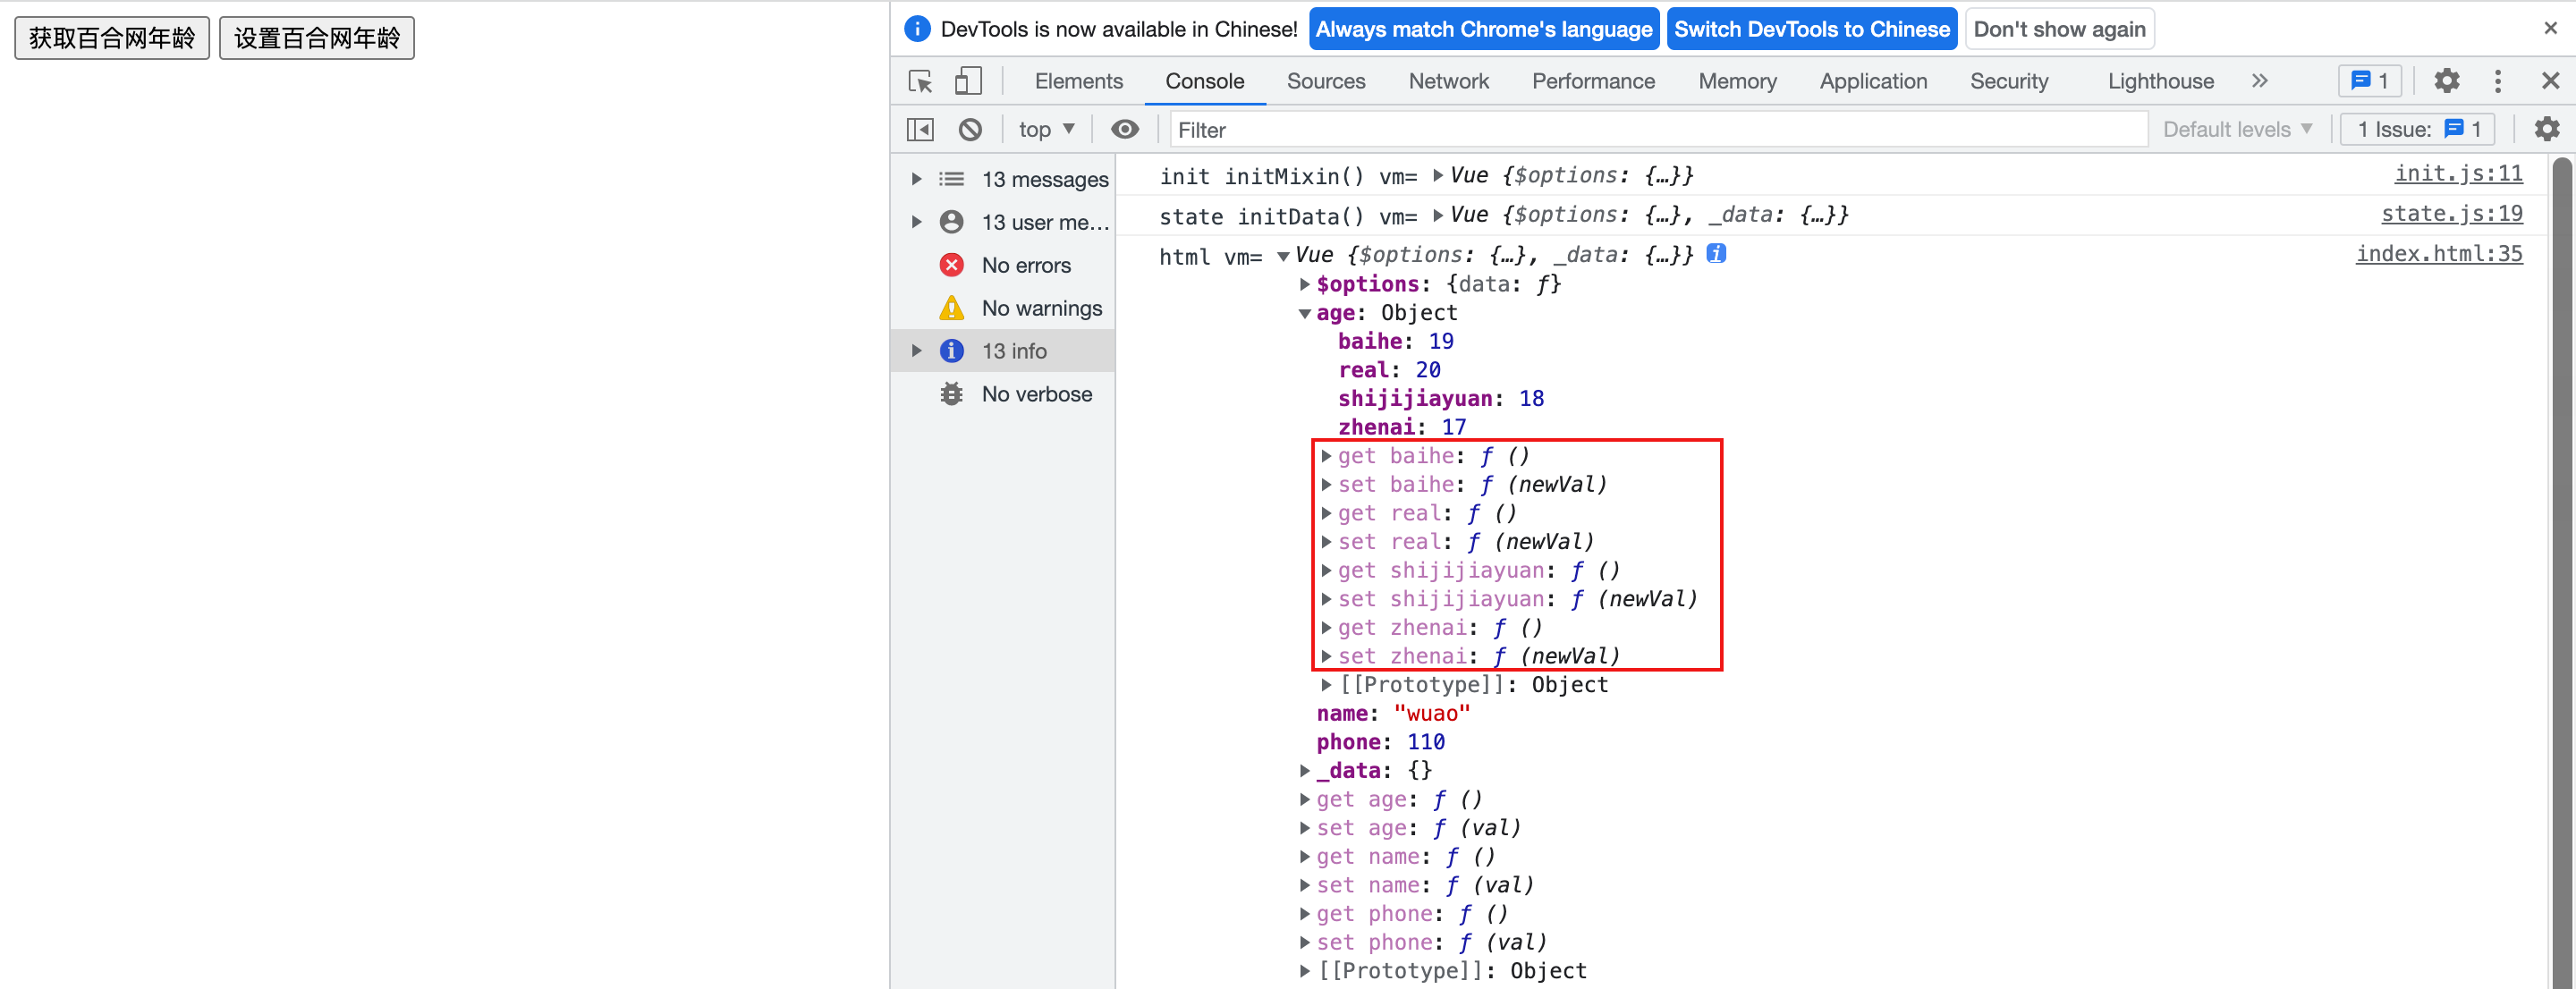Open the top context dropdown
Image resolution: width=2576 pixels, height=989 pixels.
[x=1047, y=130]
